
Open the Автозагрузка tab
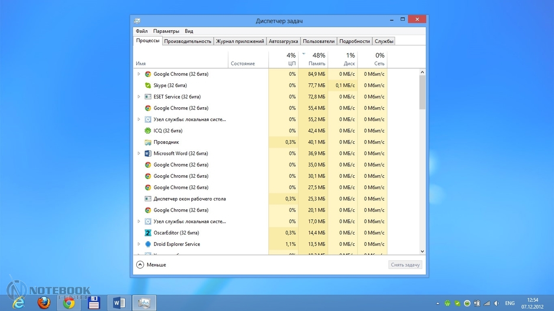pyautogui.click(x=283, y=41)
